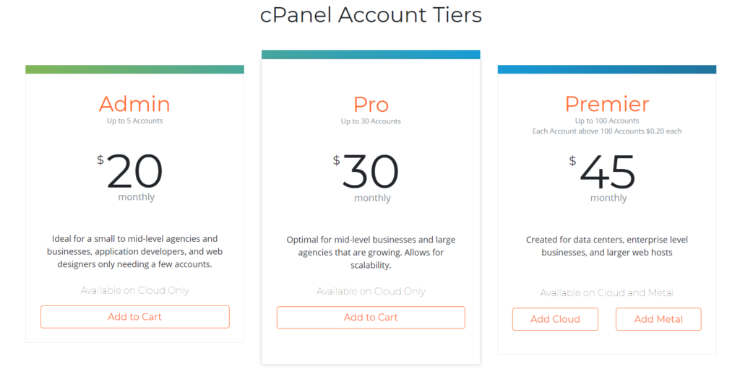Click the Admin tier heading
The image size is (740, 374).
click(x=134, y=104)
